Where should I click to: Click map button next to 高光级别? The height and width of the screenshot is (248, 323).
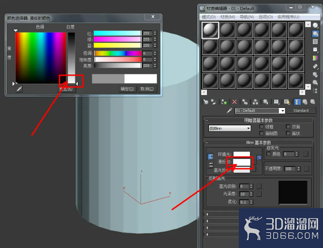point(259,186)
